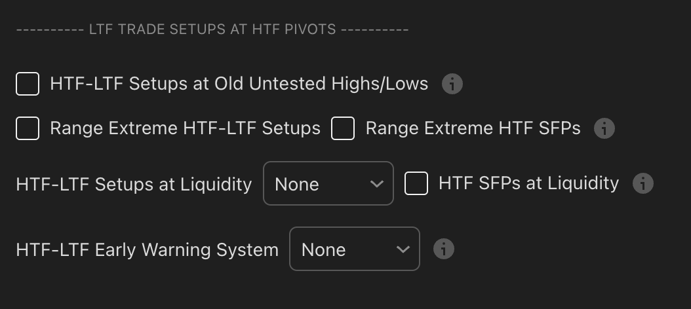Click the "Range Extreme HTF SFPs" label text
The height and width of the screenshot is (309, 691).
click(x=473, y=128)
